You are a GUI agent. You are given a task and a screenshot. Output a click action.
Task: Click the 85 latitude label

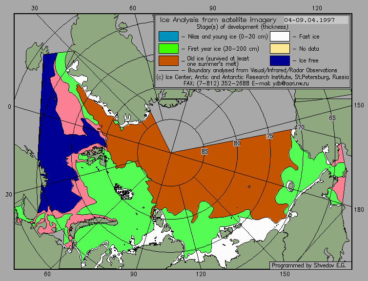pos(204,152)
